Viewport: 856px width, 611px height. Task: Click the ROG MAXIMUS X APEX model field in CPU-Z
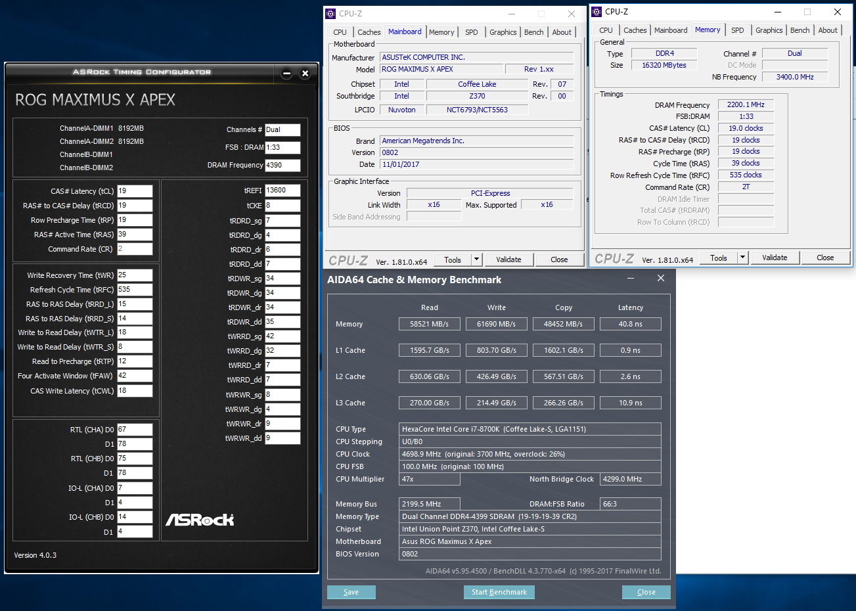coord(441,69)
